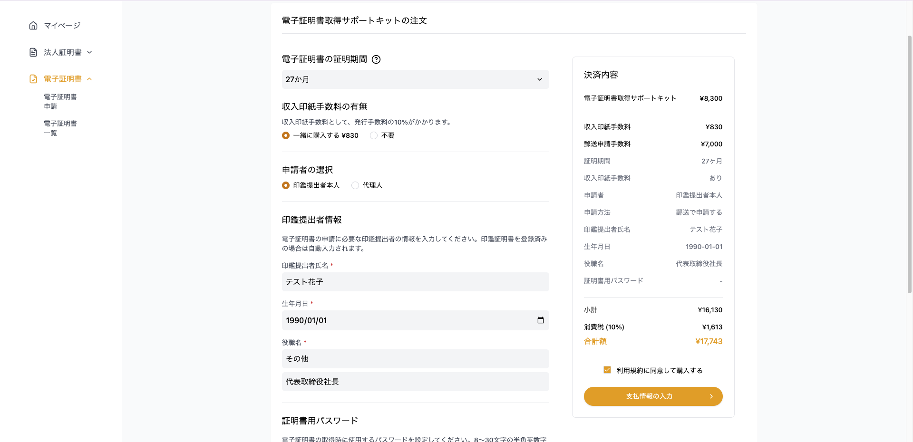The width and height of the screenshot is (913, 442).
Task: Click the 合計額 ¥17,743 total amount
Action: coord(709,341)
